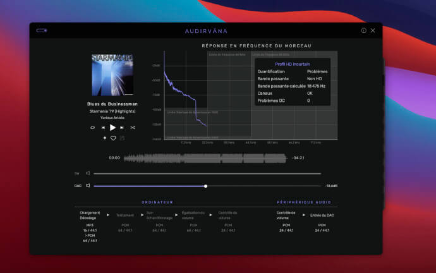Open the Starmania album cover
436x273 pixels.
[x=112, y=75]
